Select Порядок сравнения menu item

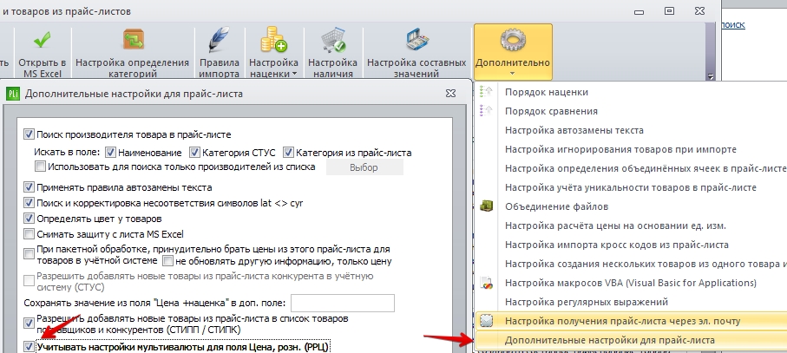551,111
